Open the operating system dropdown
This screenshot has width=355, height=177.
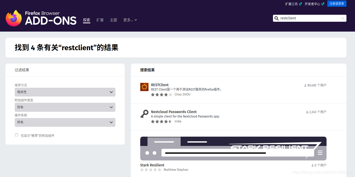65,122
